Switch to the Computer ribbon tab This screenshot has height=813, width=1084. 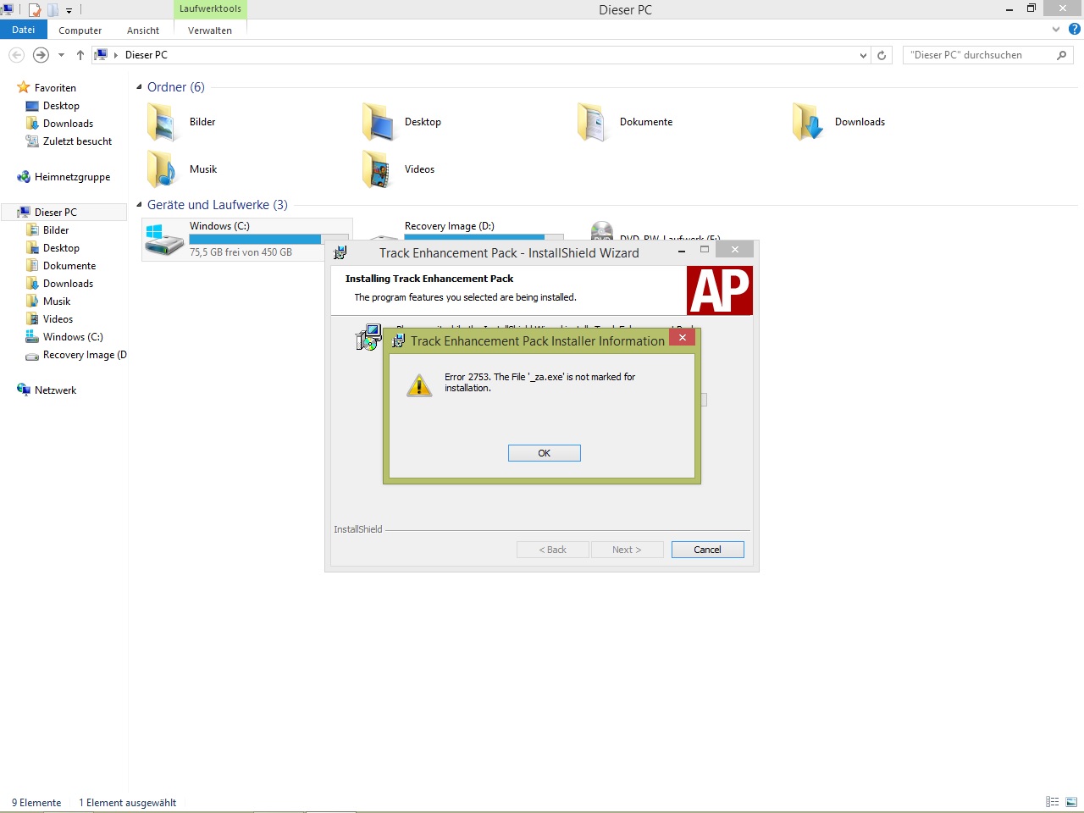pyautogui.click(x=80, y=30)
